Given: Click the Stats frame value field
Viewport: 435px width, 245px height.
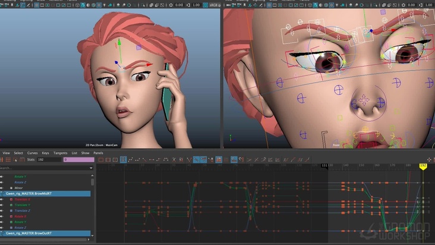Looking at the screenshot, I should [x=48, y=159].
